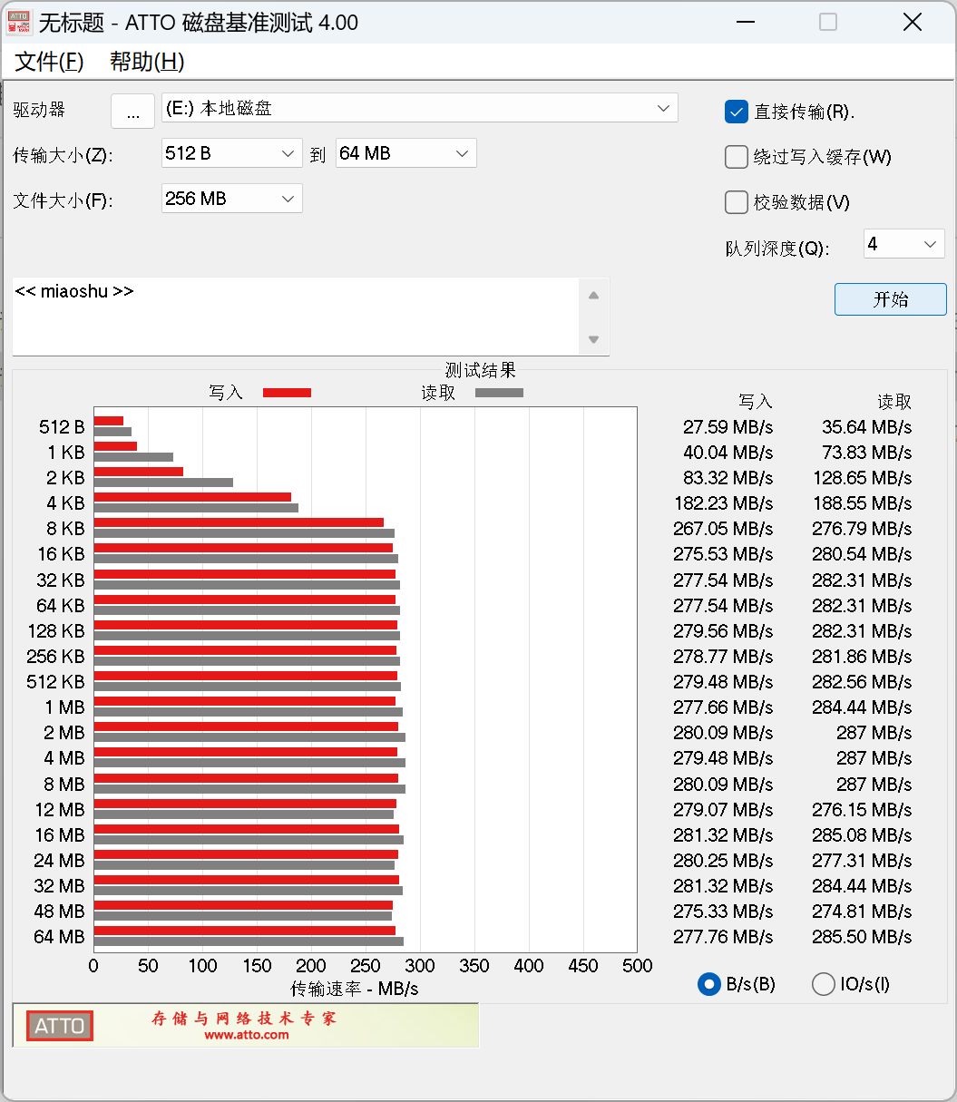Screen dimensions: 957x1102
Task: Click the 83.32 MB/s write value
Action: tap(728, 477)
